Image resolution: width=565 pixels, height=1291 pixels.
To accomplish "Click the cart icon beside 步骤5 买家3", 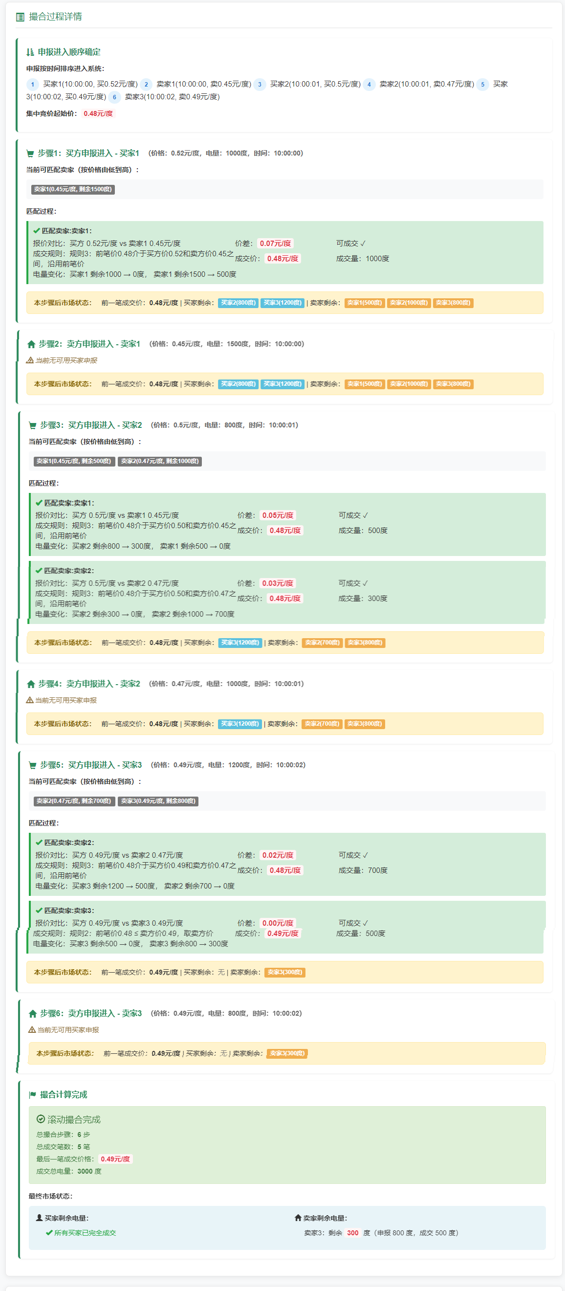I will point(33,765).
